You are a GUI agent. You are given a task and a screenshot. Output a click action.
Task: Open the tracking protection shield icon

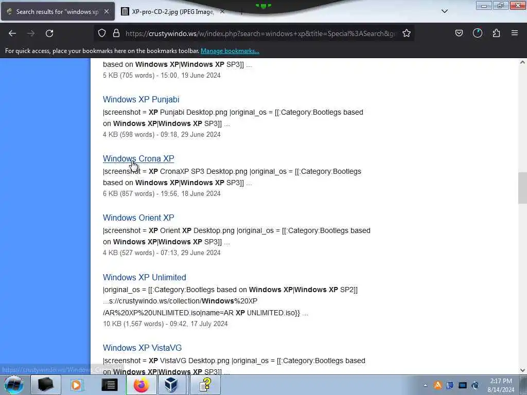102,33
